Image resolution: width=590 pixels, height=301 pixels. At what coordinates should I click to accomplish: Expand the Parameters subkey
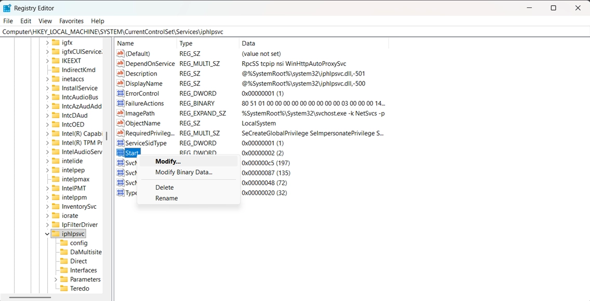(x=55, y=279)
